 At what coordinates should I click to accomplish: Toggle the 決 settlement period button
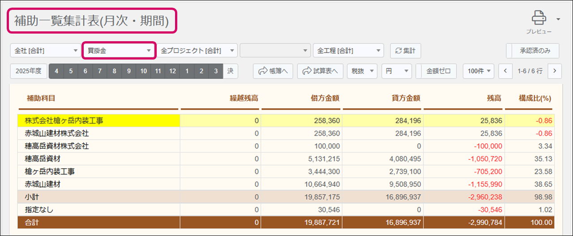coord(230,71)
